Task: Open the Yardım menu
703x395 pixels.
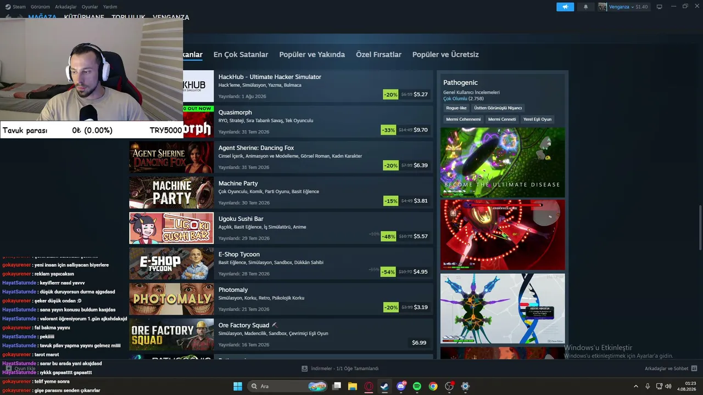Action: coord(110,7)
